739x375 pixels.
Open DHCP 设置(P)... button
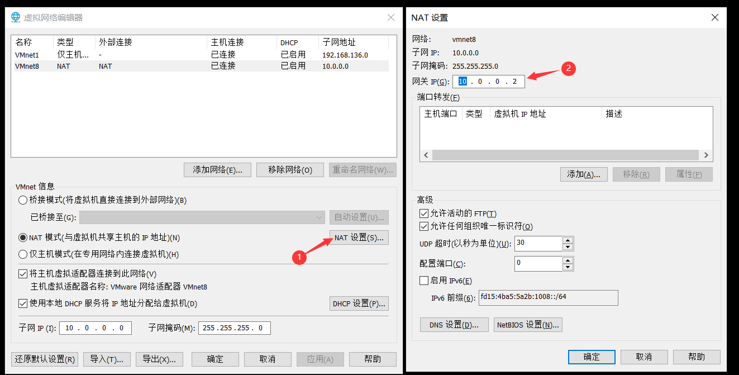click(x=359, y=303)
